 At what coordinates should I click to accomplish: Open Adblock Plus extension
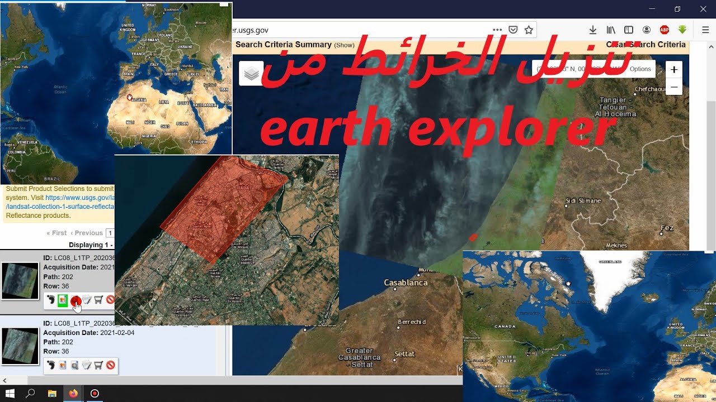pyautogui.click(x=665, y=30)
